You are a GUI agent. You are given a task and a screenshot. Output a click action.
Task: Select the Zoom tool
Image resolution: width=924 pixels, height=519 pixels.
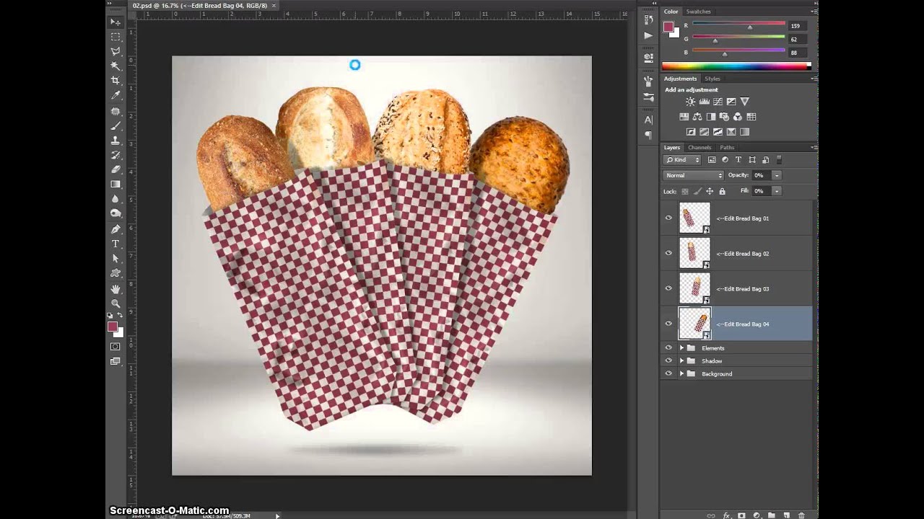point(115,303)
